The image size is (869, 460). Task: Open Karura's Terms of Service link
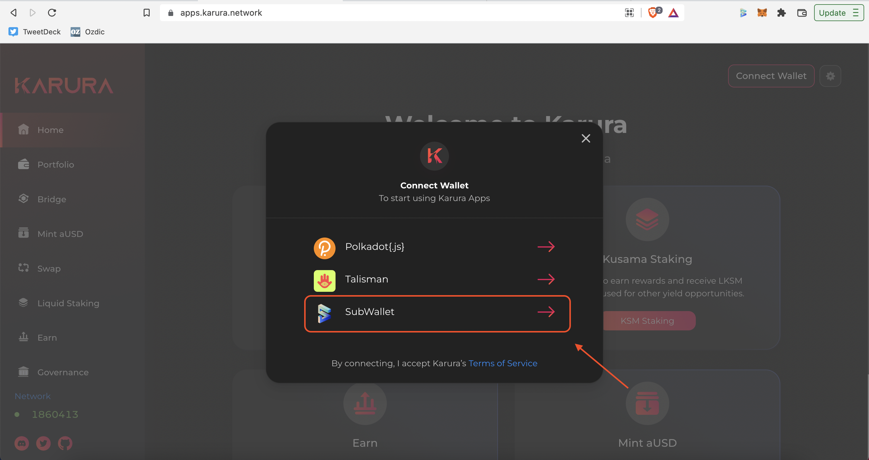503,363
